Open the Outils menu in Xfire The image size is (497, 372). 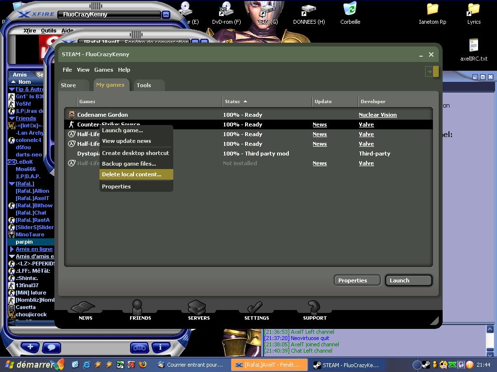point(49,31)
